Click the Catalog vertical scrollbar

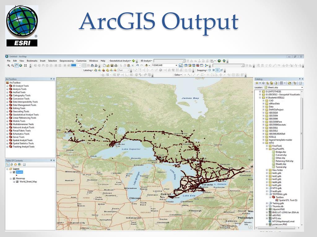coord(302,133)
